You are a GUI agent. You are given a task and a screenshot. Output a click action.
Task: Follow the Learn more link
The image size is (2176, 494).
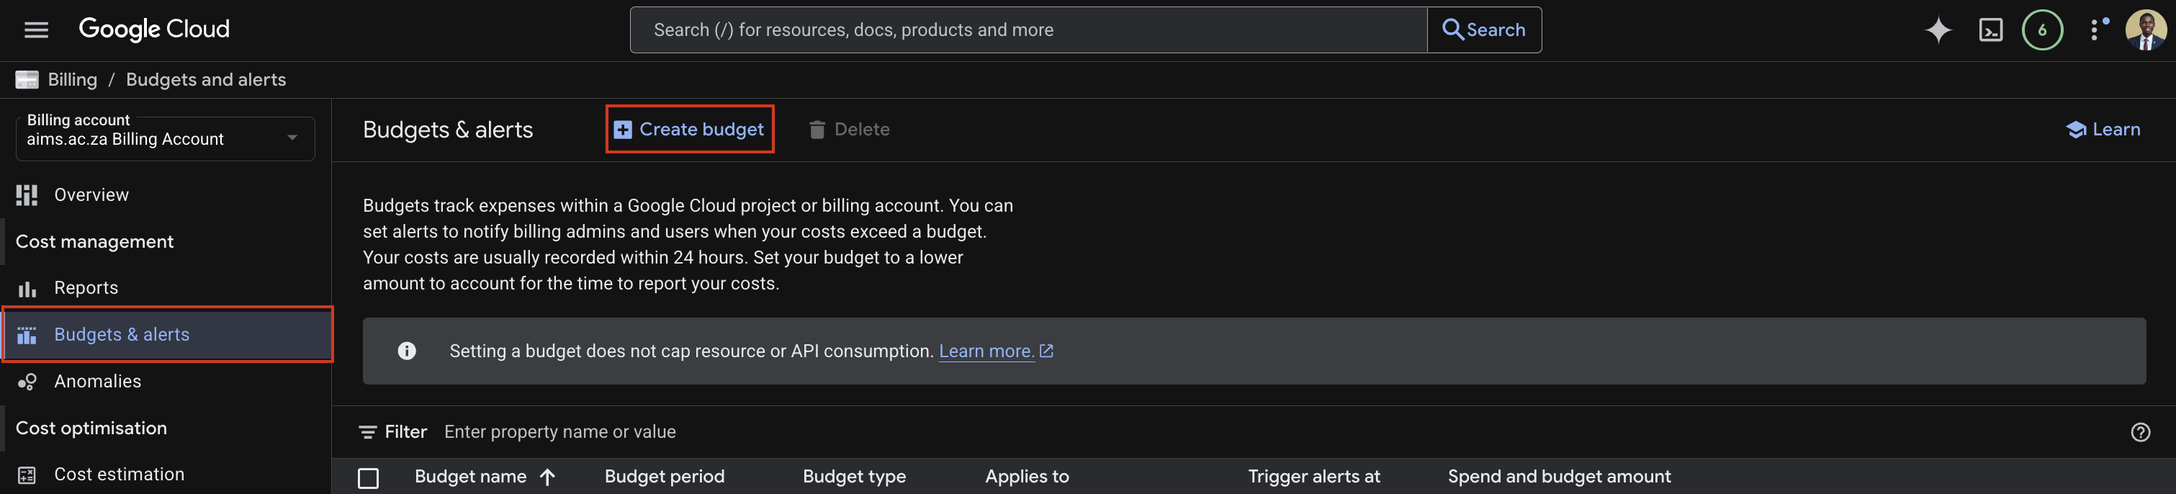986,351
